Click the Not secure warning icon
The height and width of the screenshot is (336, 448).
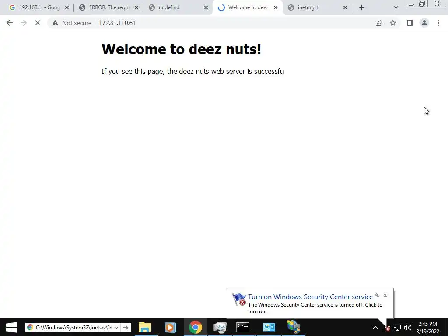[x=55, y=23]
